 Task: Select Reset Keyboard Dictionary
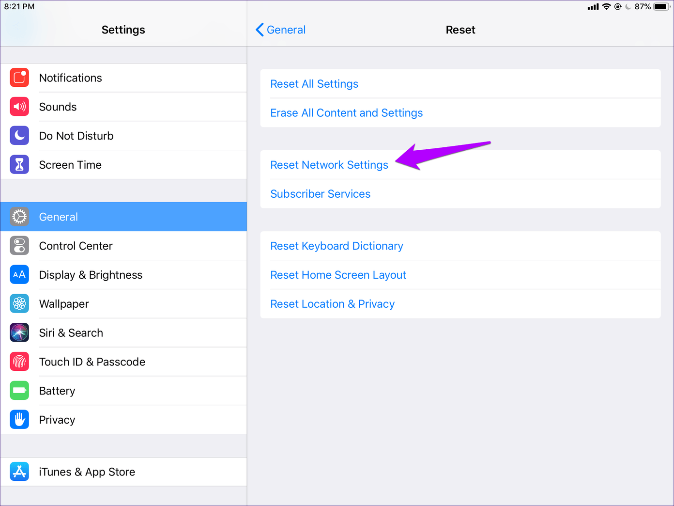pos(337,246)
